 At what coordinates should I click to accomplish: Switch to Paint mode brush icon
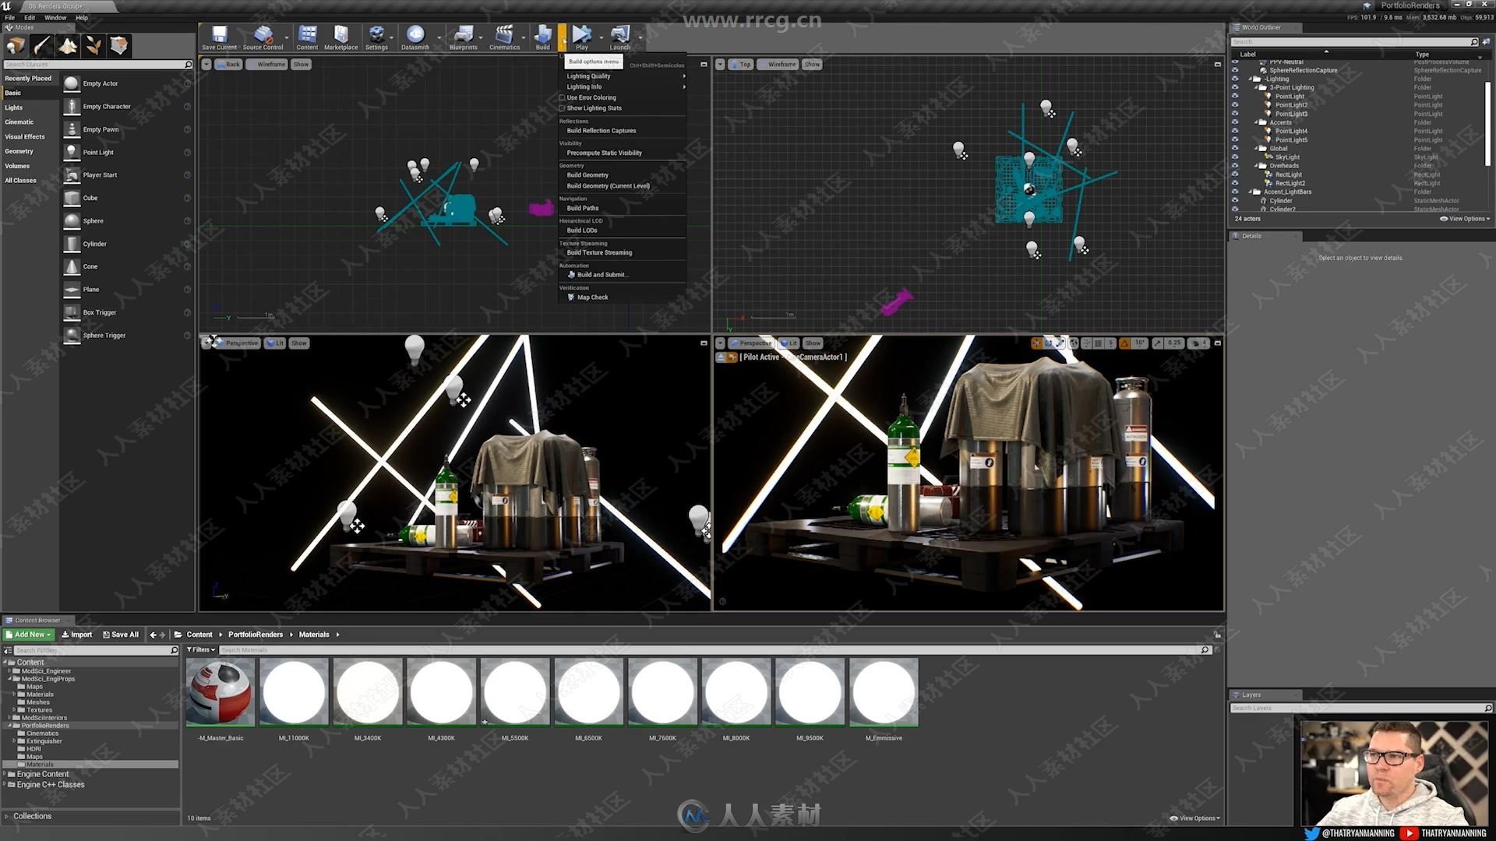[42, 46]
